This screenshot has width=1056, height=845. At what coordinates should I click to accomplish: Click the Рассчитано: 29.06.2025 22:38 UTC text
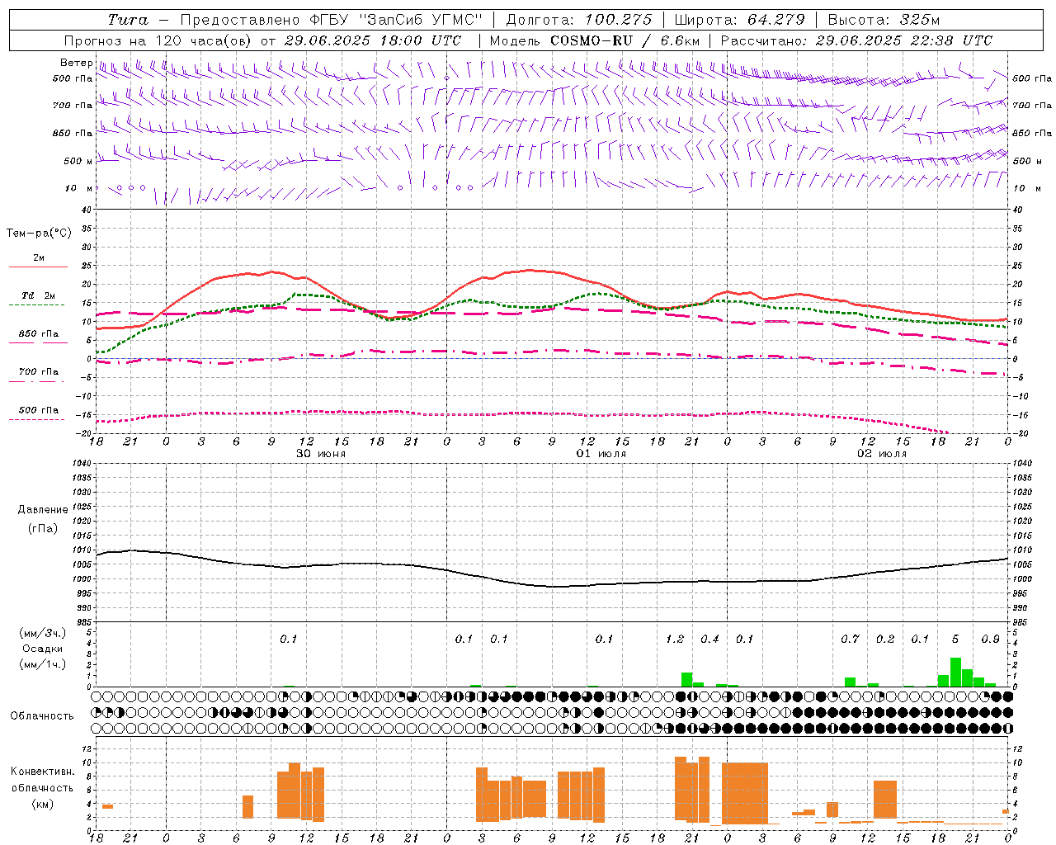(x=856, y=40)
